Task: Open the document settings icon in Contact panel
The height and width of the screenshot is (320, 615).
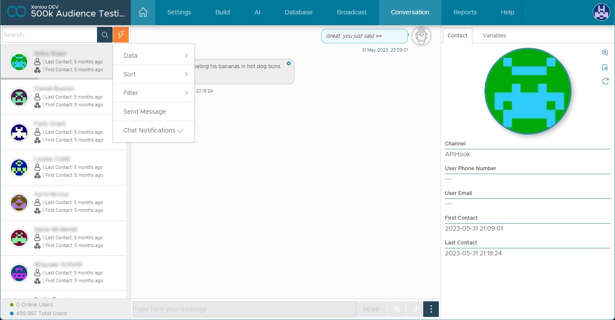Action: pyautogui.click(x=605, y=67)
